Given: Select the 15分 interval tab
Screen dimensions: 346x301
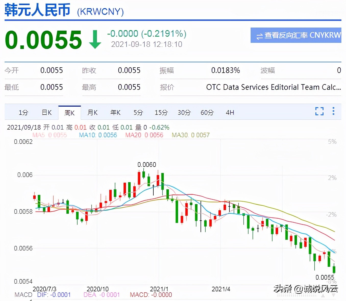Looking at the screenshot, I should pos(161,112).
